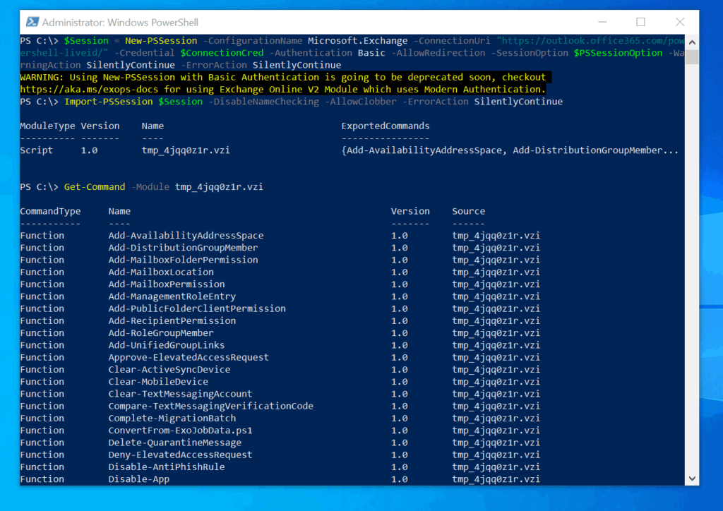
Task: Click the Disable-AntiPhishRule entry
Action: pyautogui.click(x=167, y=467)
